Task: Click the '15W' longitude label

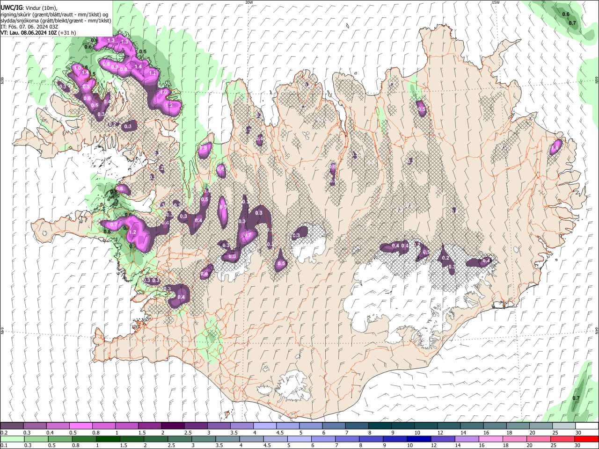Action: [x=496, y=2]
